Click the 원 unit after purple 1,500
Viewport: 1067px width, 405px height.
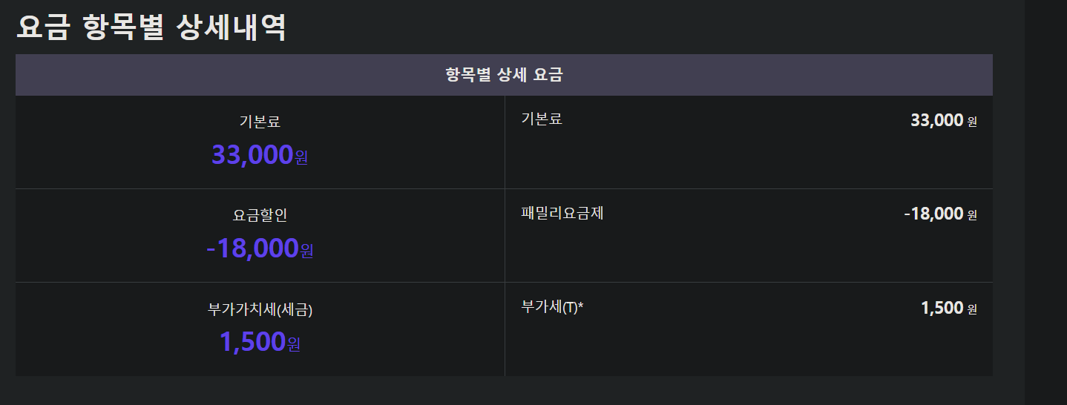click(x=294, y=345)
